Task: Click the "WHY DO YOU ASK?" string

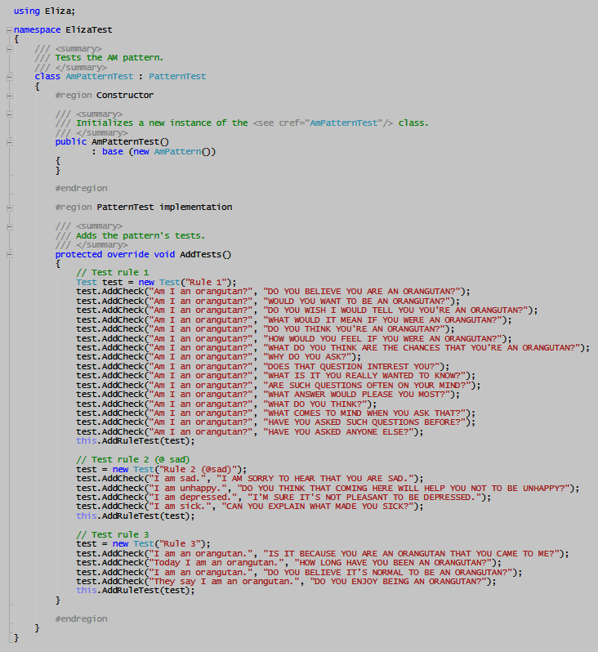Action: click(x=310, y=357)
